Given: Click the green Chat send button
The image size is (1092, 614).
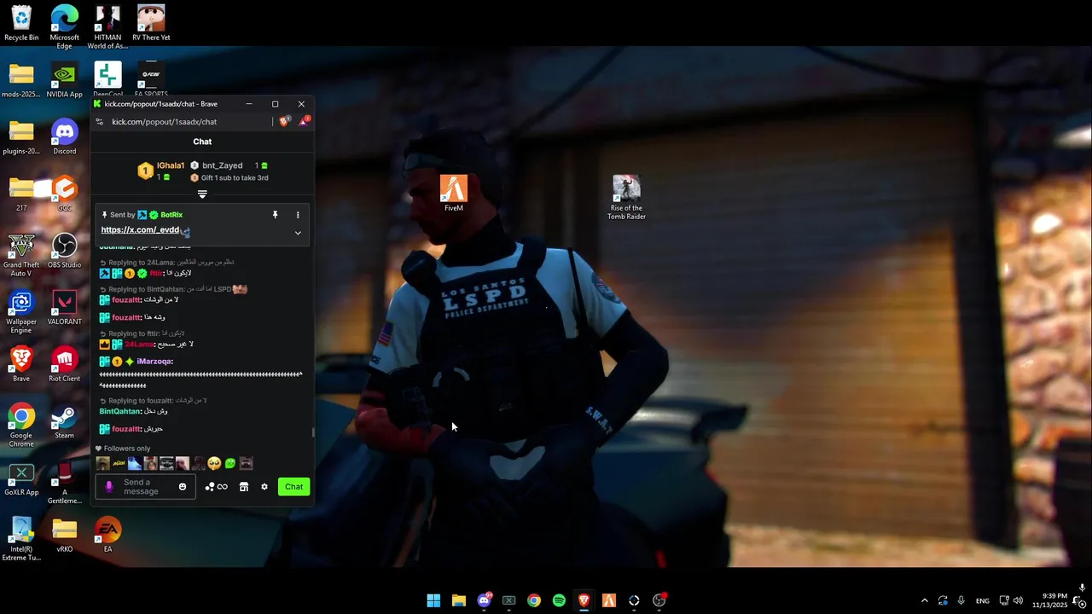Looking at the screenshot, I should pyautogui.click(x=293, y=487).
